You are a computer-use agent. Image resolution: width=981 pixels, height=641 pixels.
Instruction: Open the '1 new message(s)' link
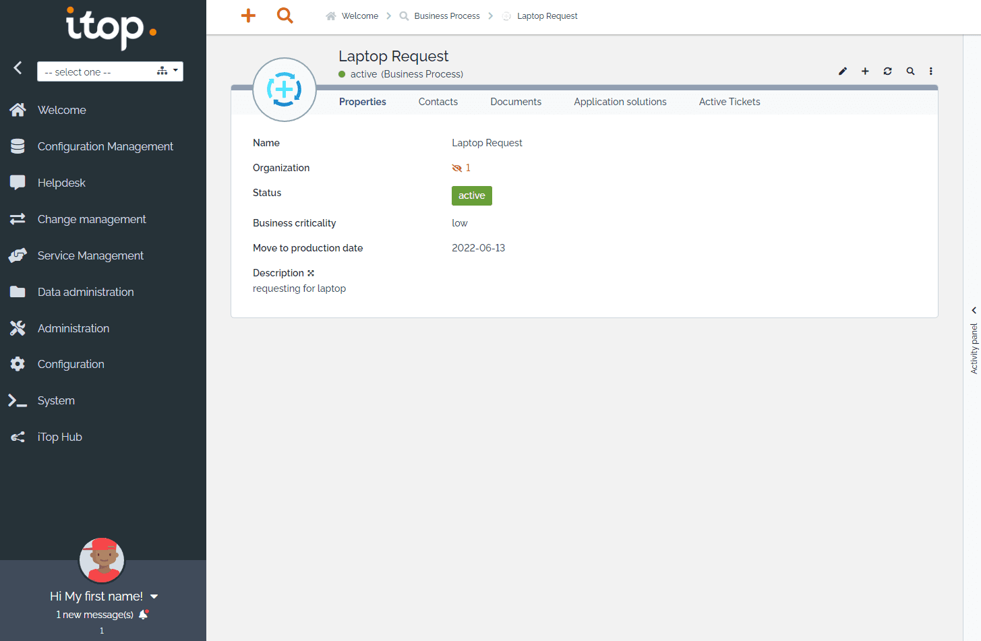pyautogui.click(x=94, y=614)
